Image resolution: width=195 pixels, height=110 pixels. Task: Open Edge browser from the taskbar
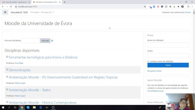pos(41,107)
